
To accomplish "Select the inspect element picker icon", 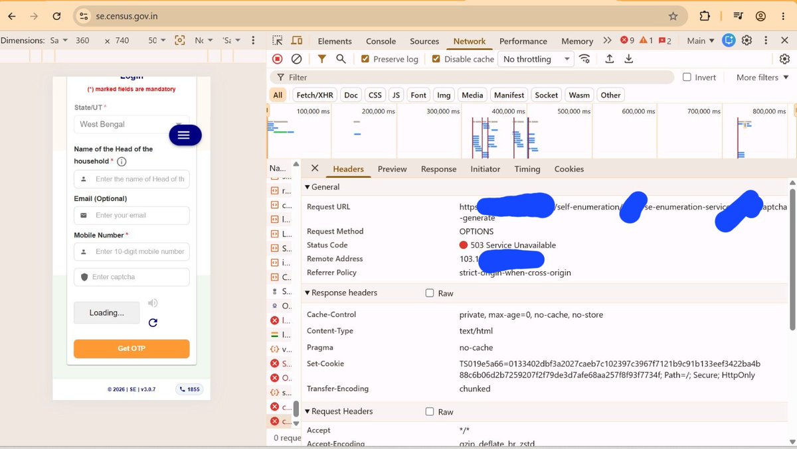I will [x=278, y=40].
